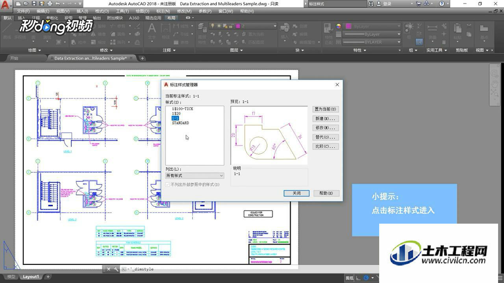Expand the 特性 panel arrow
504x283 pixels.
pyautogui.click(x=365, y=50)
